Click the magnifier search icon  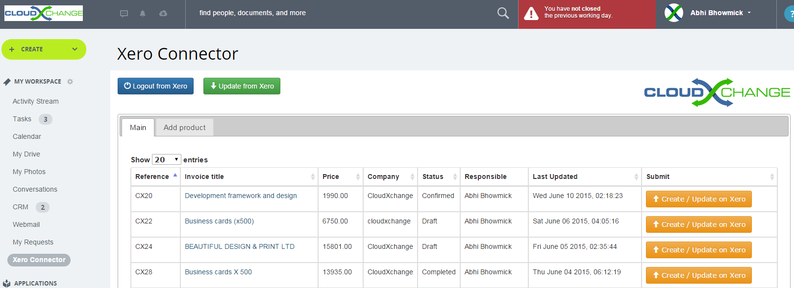click(503, 13)
